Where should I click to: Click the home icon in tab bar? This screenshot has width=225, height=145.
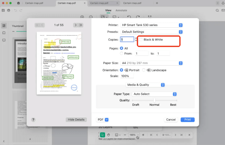pos(18,3)
